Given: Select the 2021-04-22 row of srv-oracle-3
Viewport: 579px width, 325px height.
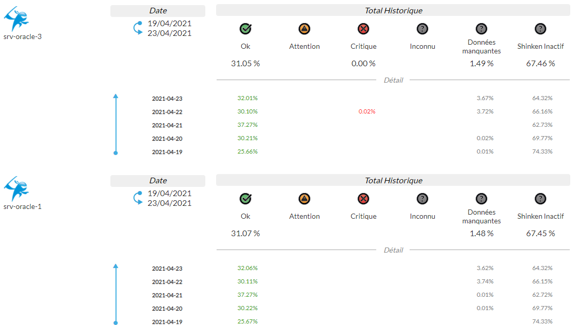Looking at the screenshot, I should pos(167,112).
